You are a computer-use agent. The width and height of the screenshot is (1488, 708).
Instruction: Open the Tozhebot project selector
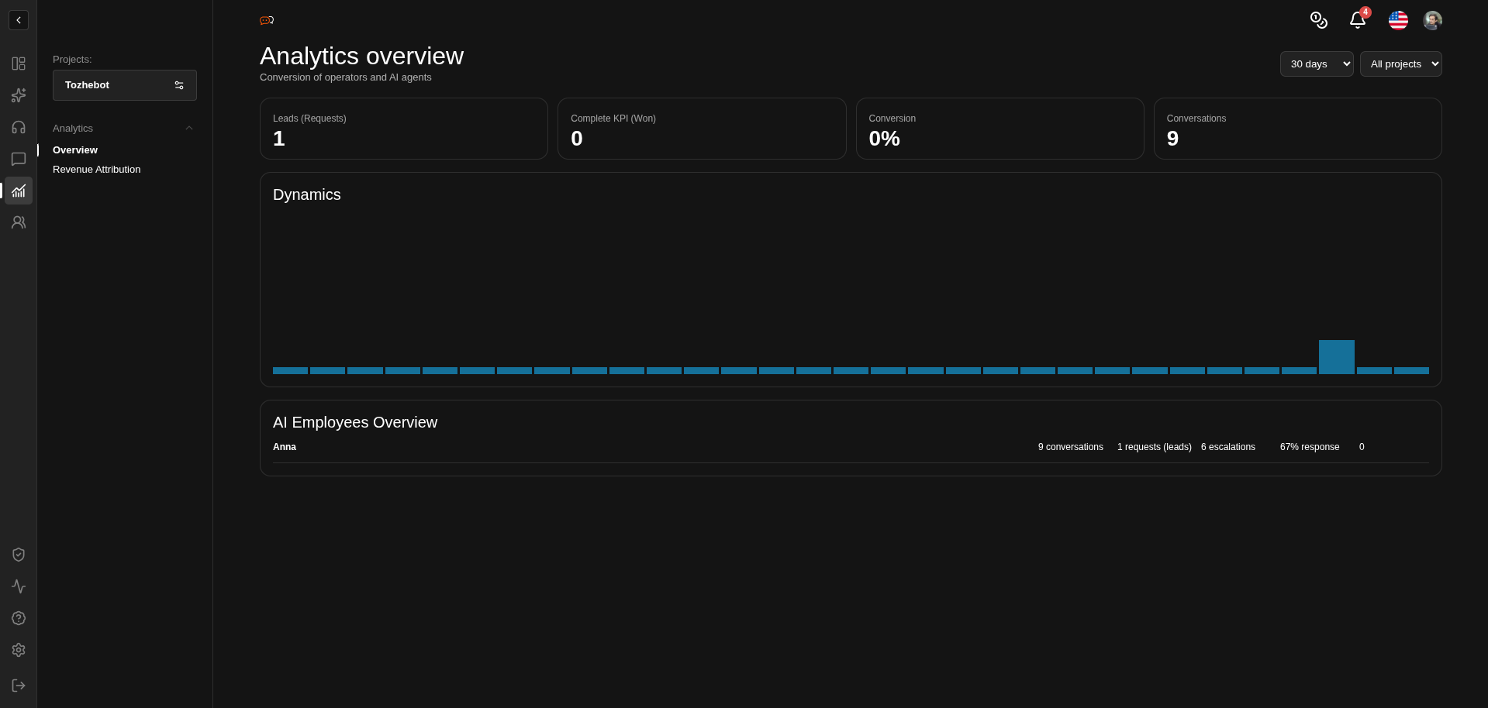(x=125, y=85)
